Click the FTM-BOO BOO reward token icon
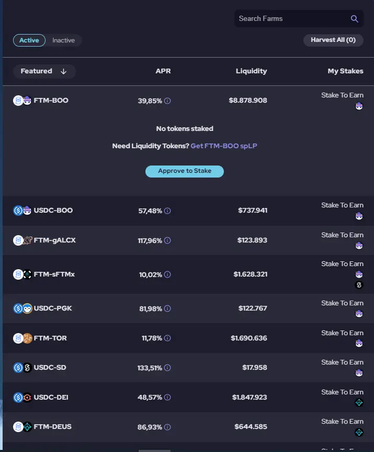 click(359, 106)
